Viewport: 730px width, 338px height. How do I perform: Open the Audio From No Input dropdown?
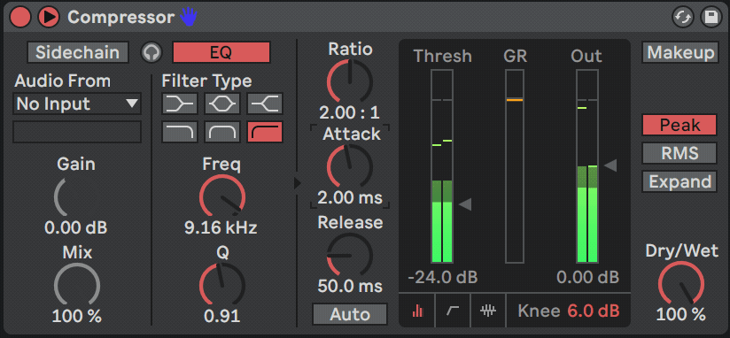click(x=77, y=104)
